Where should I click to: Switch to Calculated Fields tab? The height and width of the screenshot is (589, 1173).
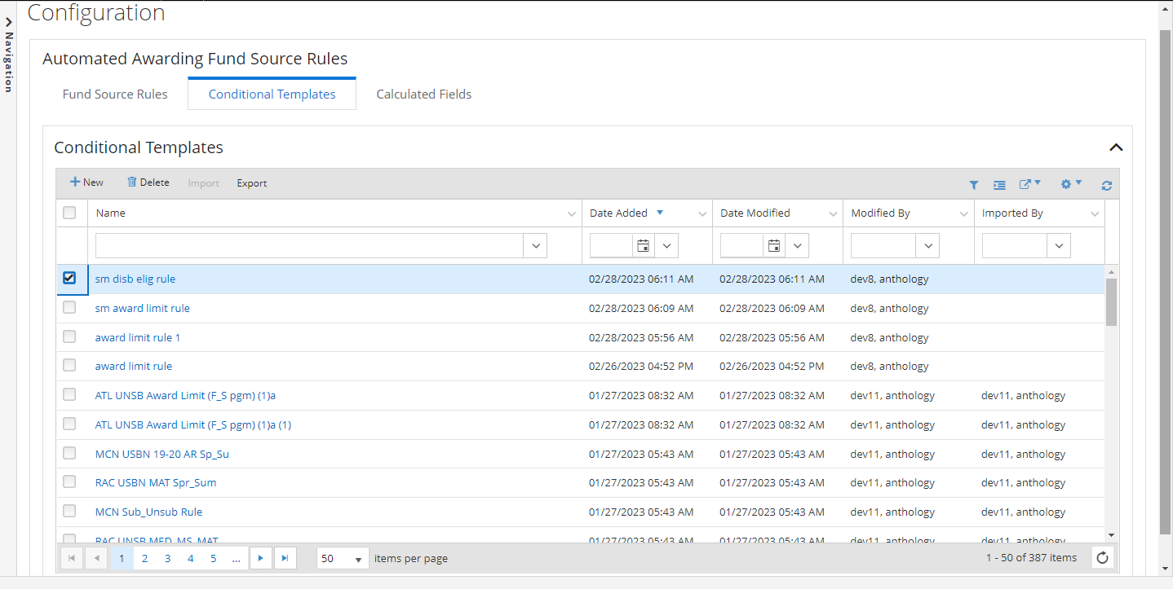click(424, 95)
